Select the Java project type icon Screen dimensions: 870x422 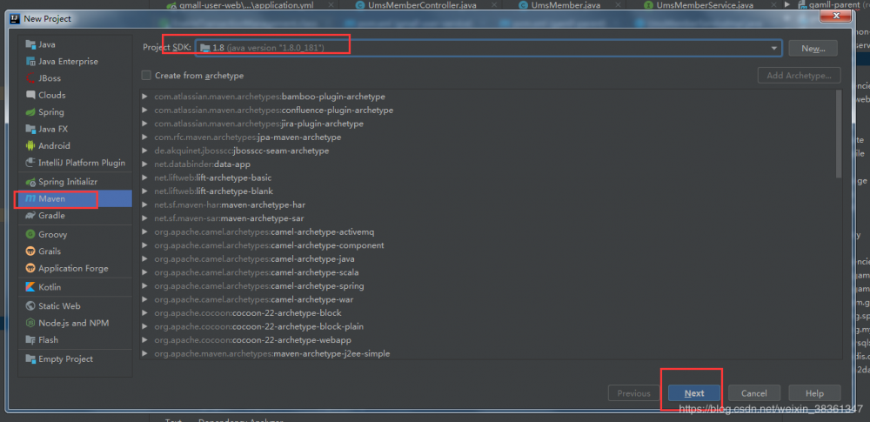pyautogui.click(x=30, y=44)
